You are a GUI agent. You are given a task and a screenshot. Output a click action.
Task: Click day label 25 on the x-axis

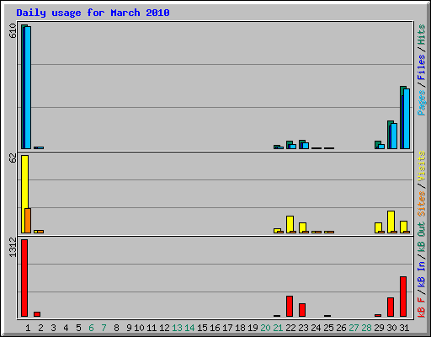(328, 328)
